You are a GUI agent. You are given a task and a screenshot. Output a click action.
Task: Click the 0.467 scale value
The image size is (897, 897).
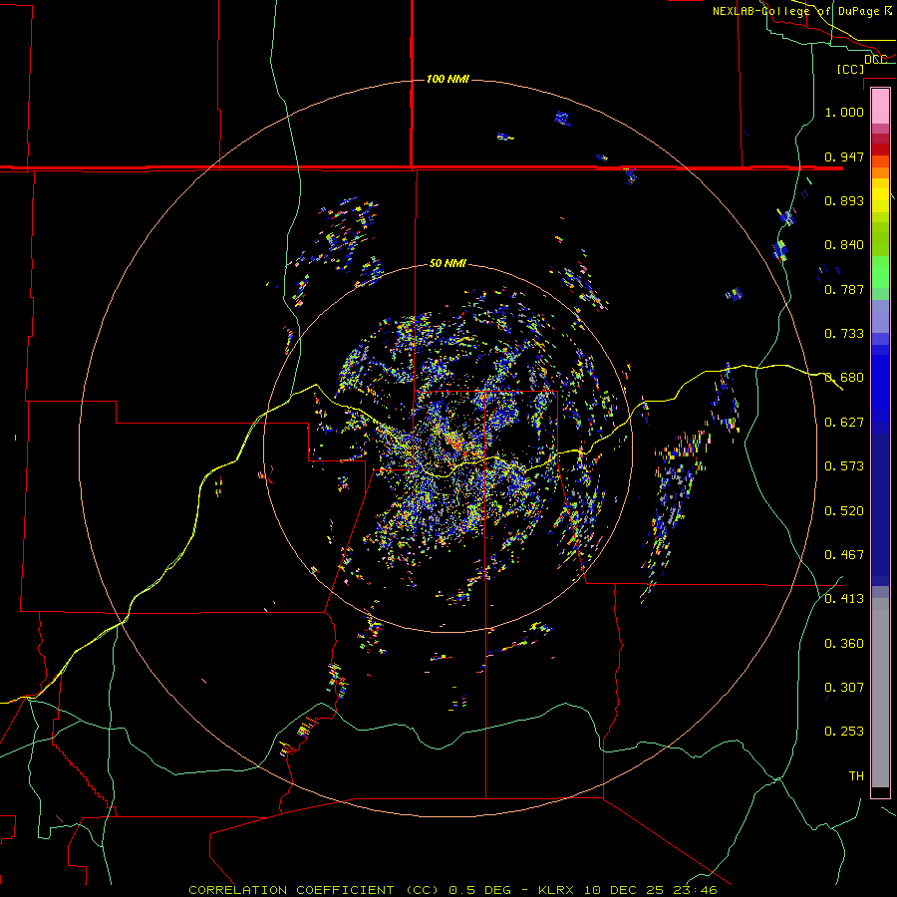coord(844,555)
